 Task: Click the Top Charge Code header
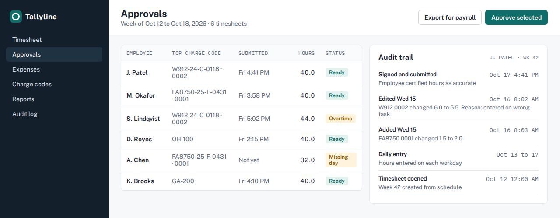(196, 53)
